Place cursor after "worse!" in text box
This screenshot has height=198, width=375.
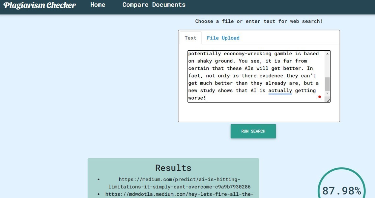point(207,98)
